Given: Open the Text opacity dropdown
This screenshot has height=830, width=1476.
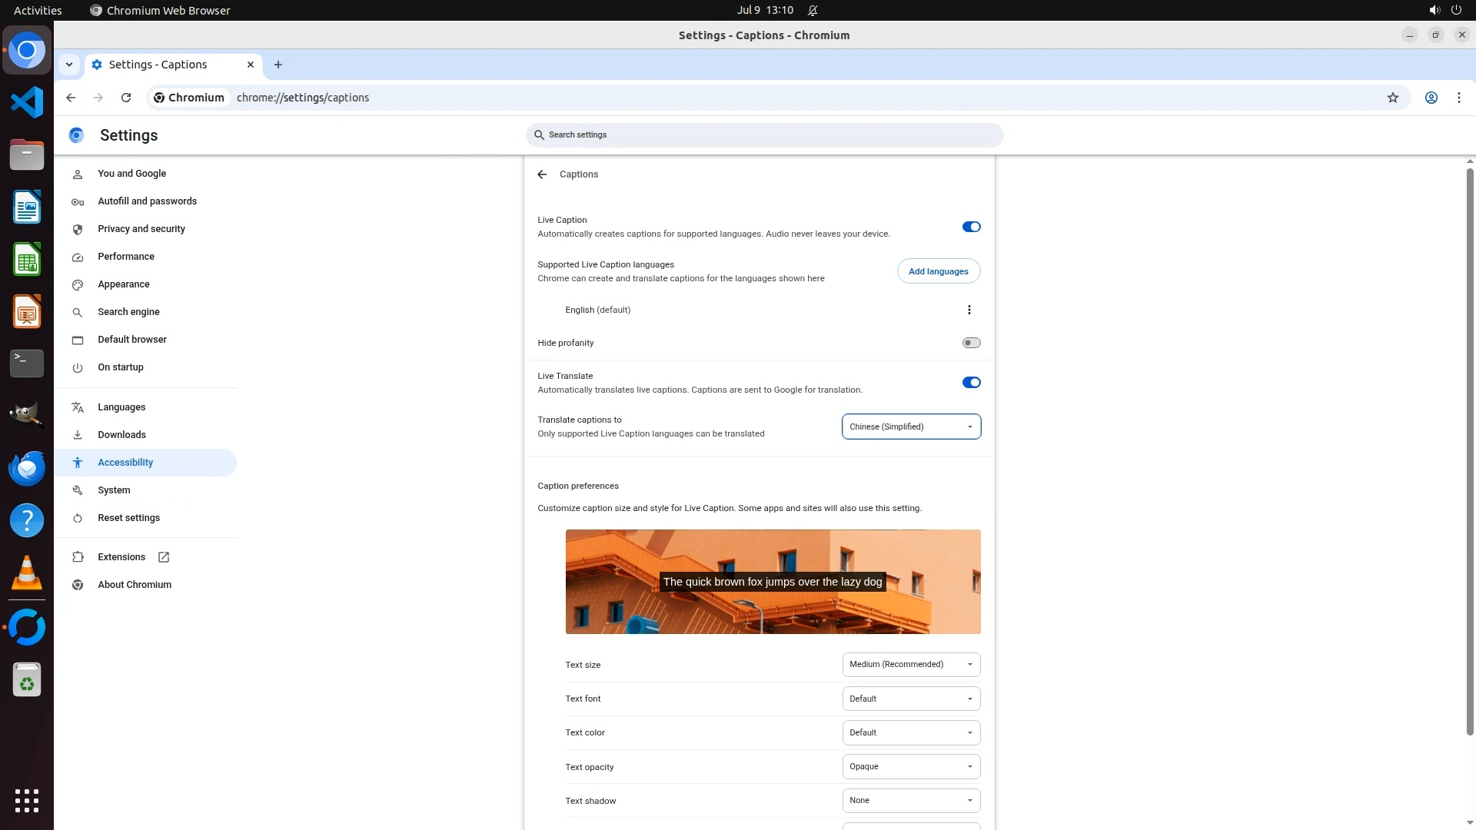Looking at the screenshot, I should 911,767.
